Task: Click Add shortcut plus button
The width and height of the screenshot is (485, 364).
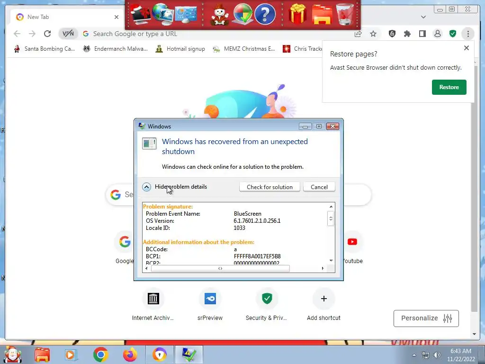Action: [x=324, y=299]
